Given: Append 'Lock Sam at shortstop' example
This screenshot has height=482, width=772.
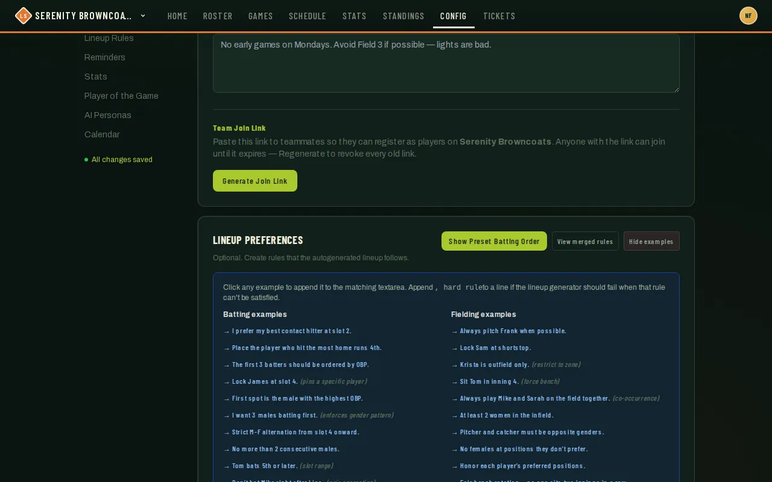Looking at the screenshot, I should click(x=491, y=348).
